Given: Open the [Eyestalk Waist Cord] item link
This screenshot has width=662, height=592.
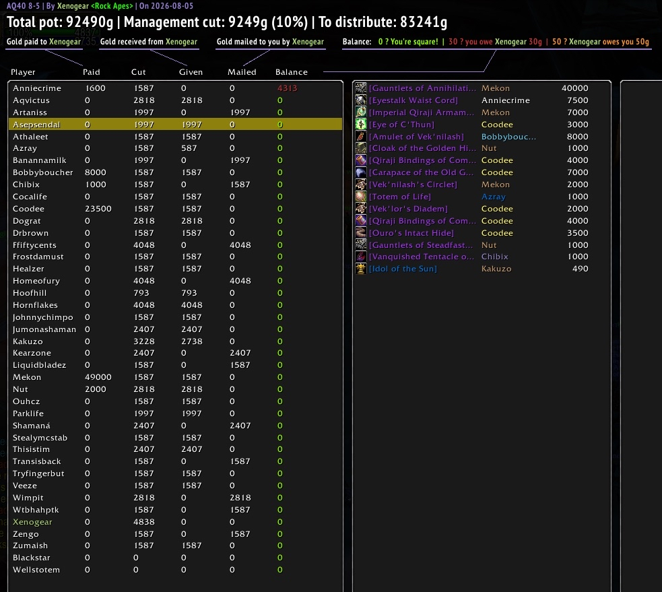Looking at the screenshot, I should 413,100.
